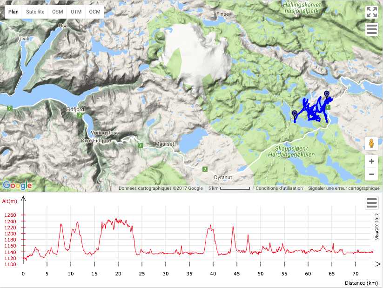
Task: Click the 1180 altitude axis value
Action: coord(10,240)
